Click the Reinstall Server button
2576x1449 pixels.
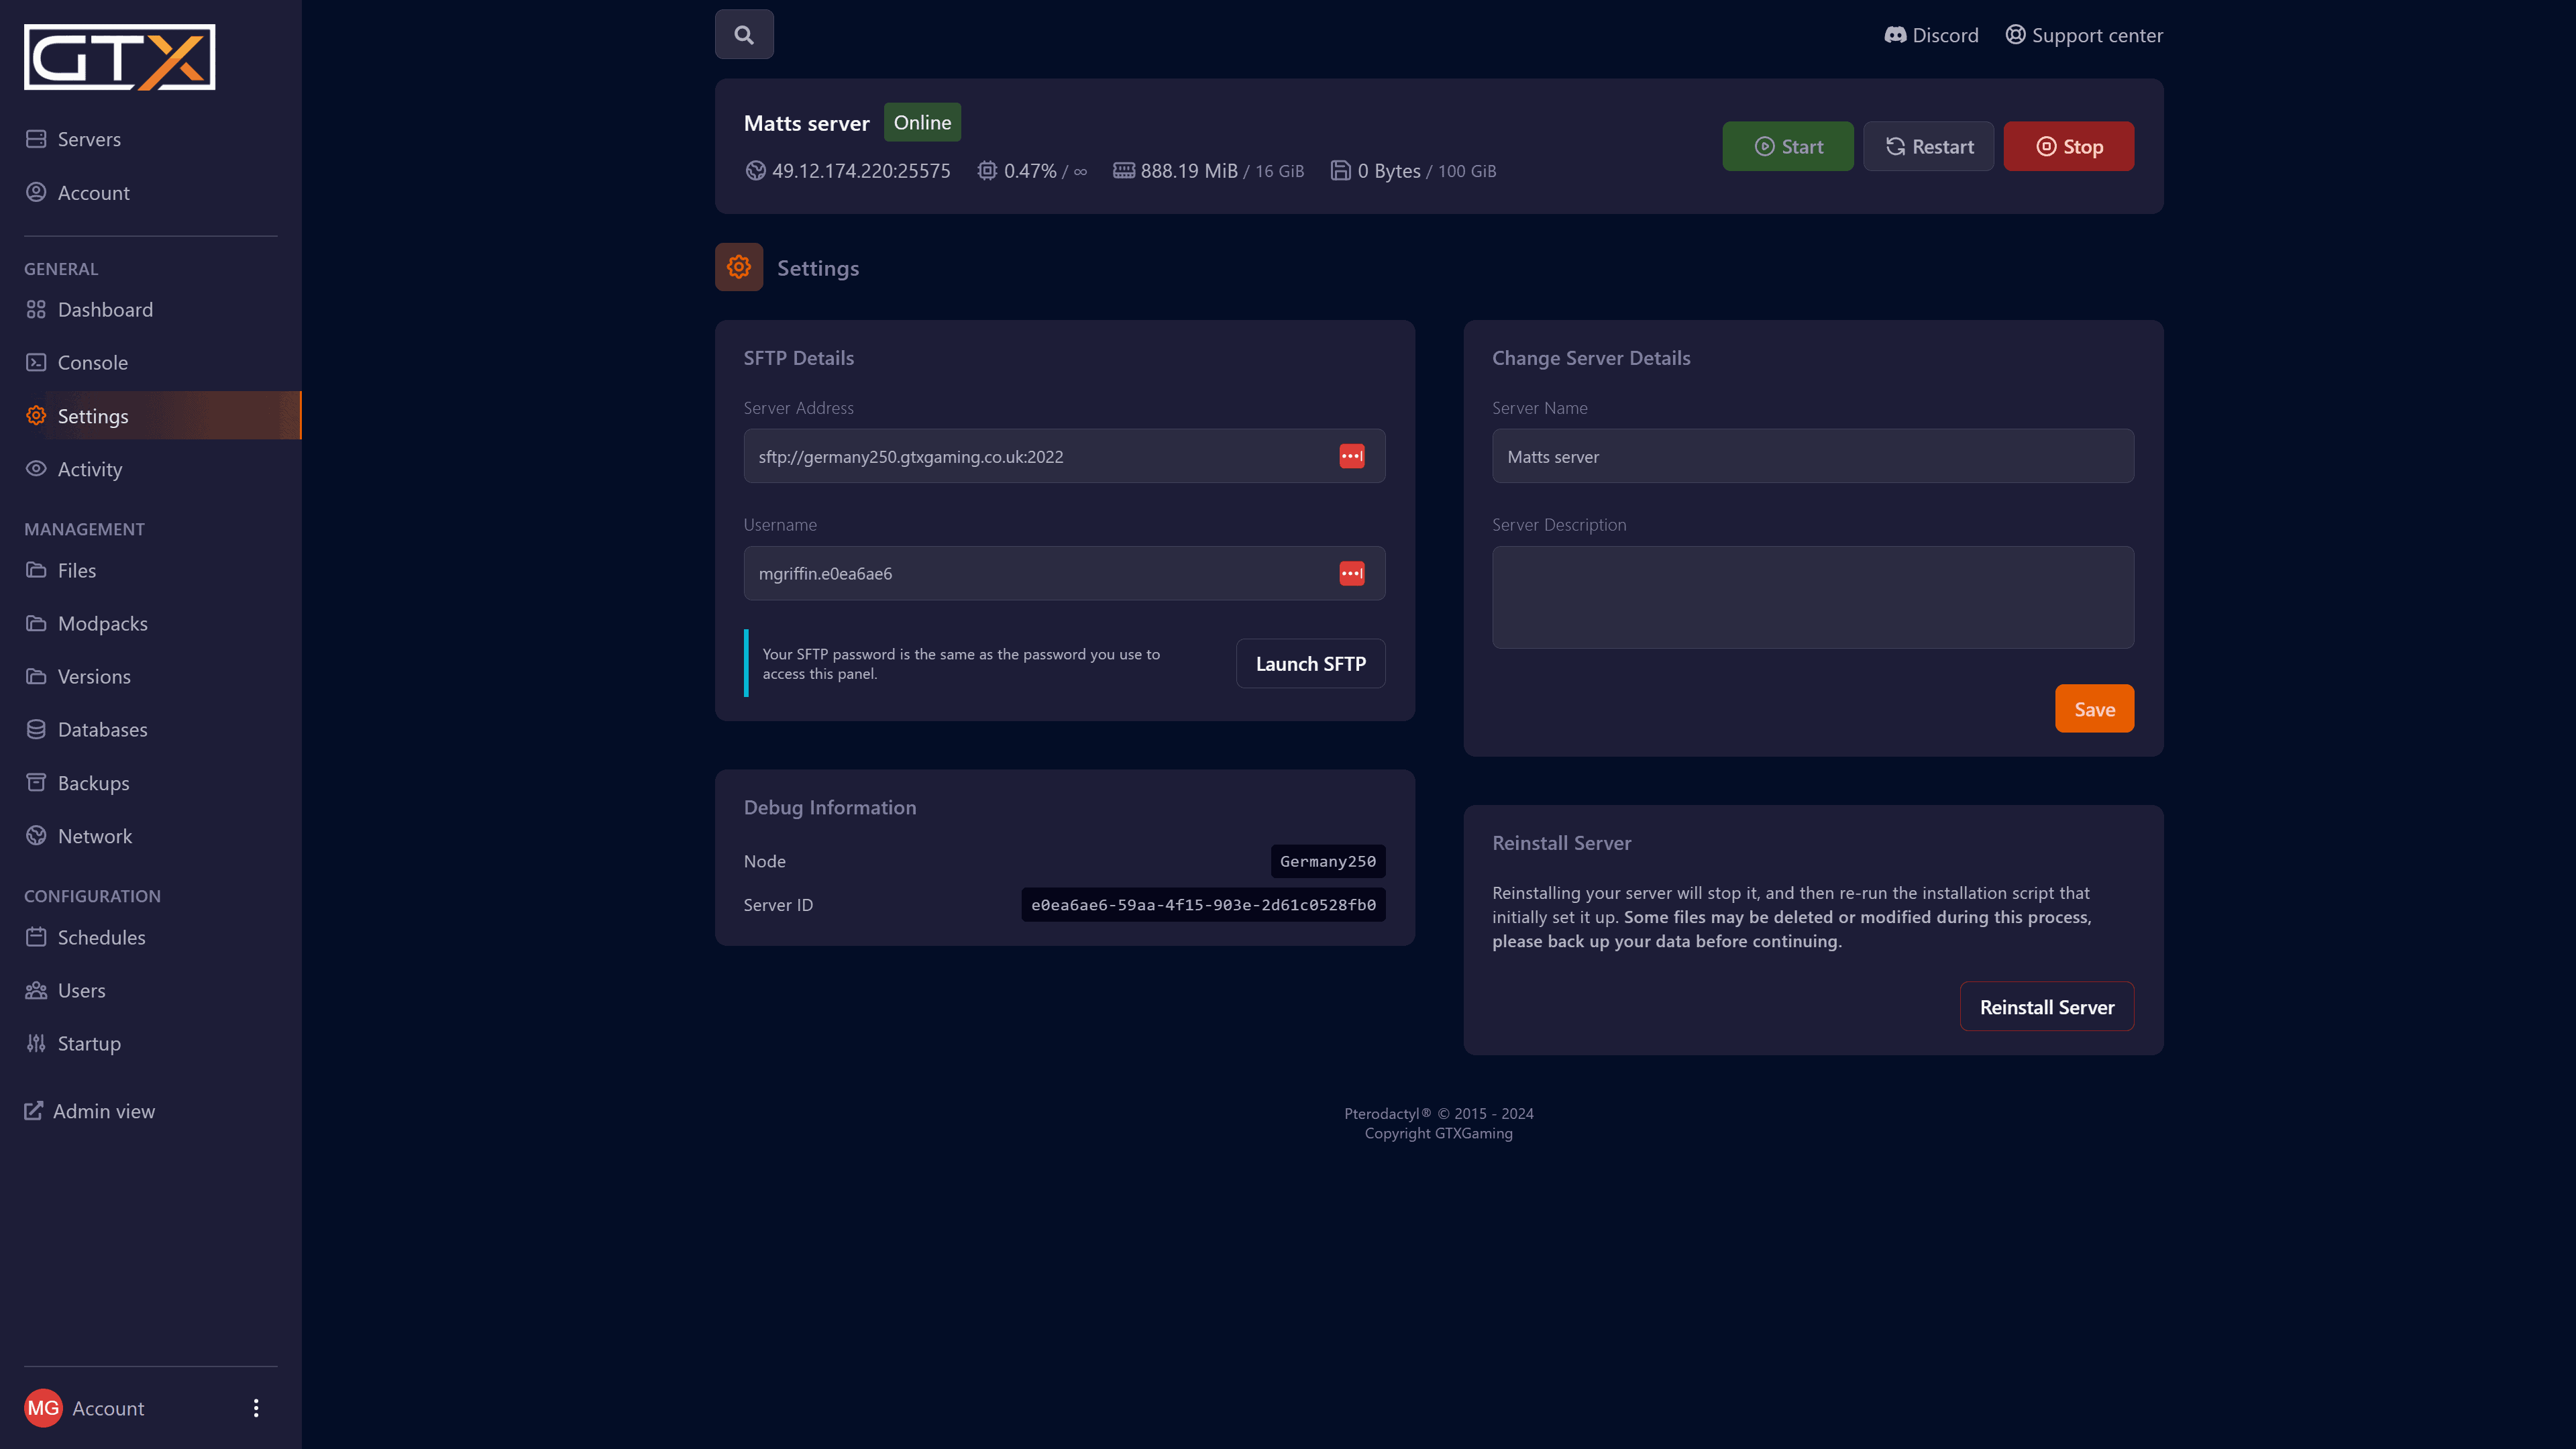coord(2046,1006)
